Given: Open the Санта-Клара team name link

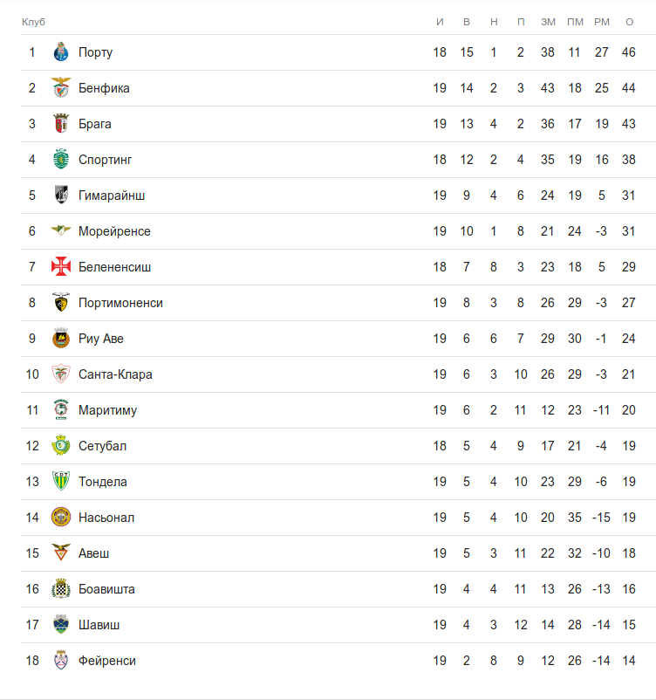Looking at the screenshot, I should [115, 374].
